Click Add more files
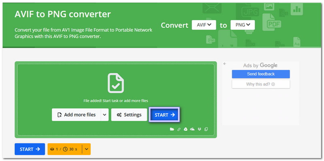 pyautogui.click(x=76, y=115)
